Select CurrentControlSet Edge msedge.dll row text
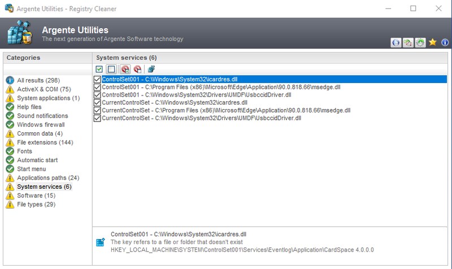The height and width of the screenshot is (269, 452). (227, 110)
